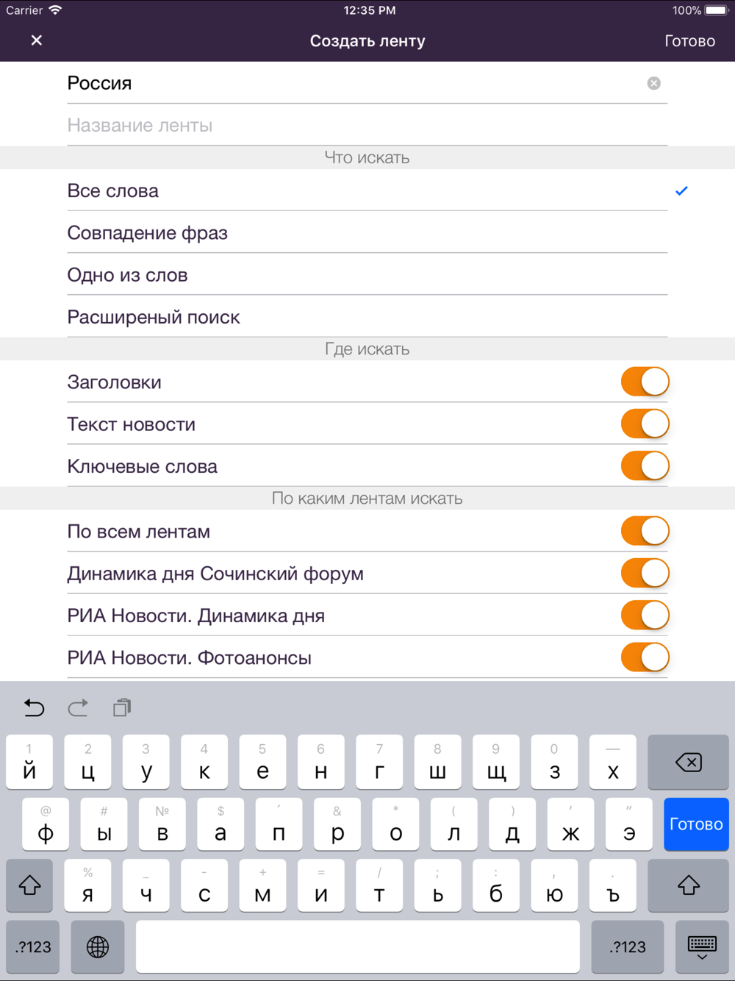
Task: Tap the left shift key
Action: [x=29, y=885]
